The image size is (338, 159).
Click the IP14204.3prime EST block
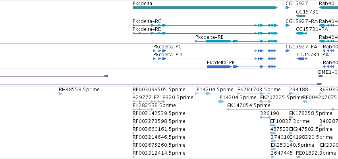coord(221,102)
